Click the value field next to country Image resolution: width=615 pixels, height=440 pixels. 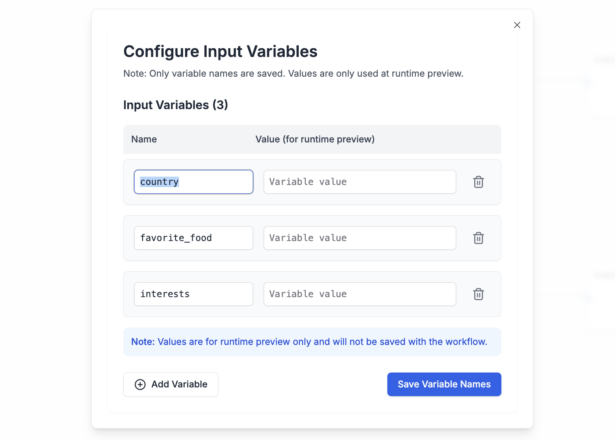(359, 182)
